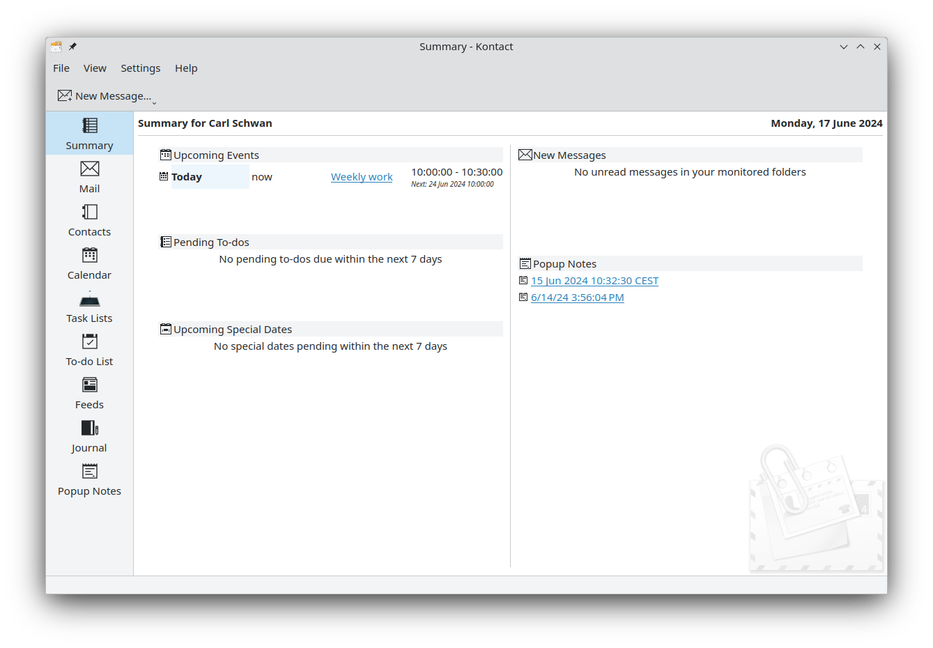Select the Contacts sidebar icon

(x=89, y=220)
